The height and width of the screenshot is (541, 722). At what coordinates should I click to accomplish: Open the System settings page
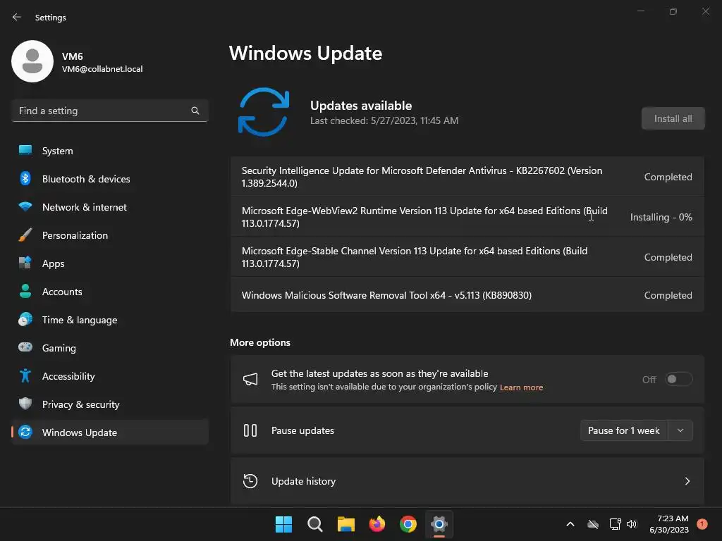pyautogui.click(x=109, y=151)
